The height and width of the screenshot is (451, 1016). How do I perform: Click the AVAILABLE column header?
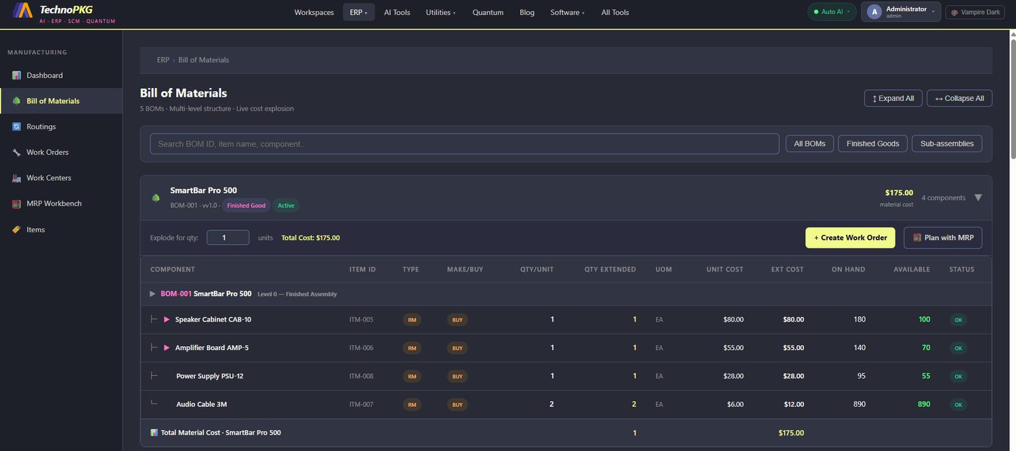(x=912, y=270)
